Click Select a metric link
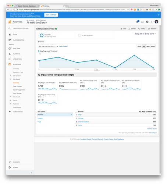The height and width of the screenshot is (184, 167). 63,46
